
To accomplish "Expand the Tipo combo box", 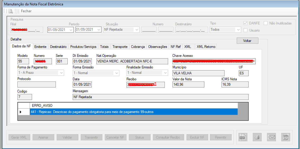I will 238,30.
